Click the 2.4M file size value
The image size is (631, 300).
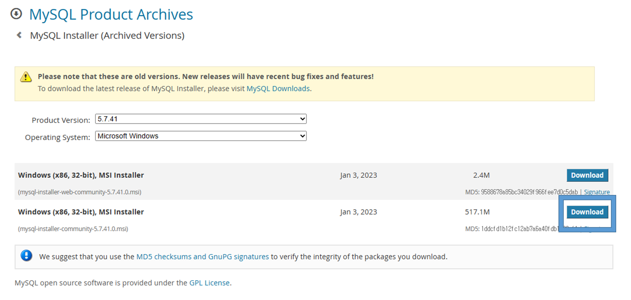(481, 175)
